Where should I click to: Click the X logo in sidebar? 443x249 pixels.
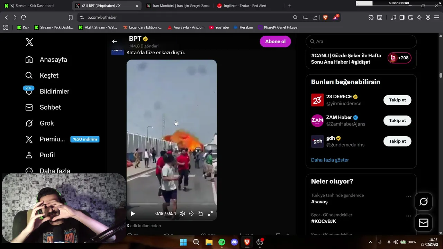tap(29, 42)
